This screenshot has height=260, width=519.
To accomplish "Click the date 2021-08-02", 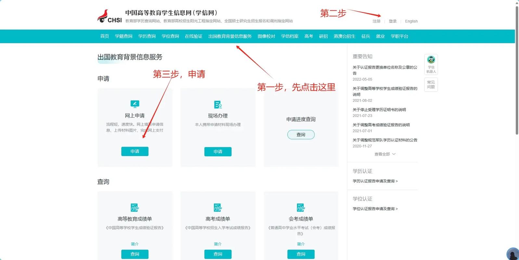I will pos(362,101).
